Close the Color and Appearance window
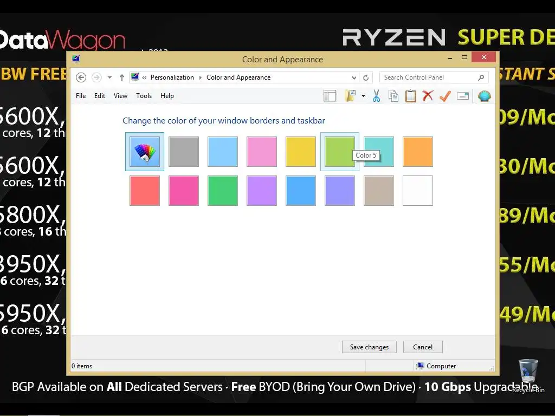555x416 pixels. pos(484,57)
